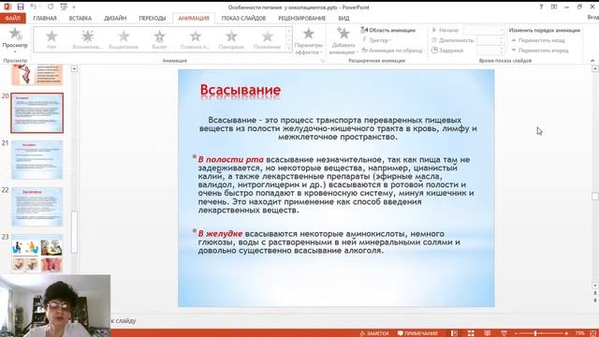
Task: Open the Триггер dropdown
Action: click(376, 40)
